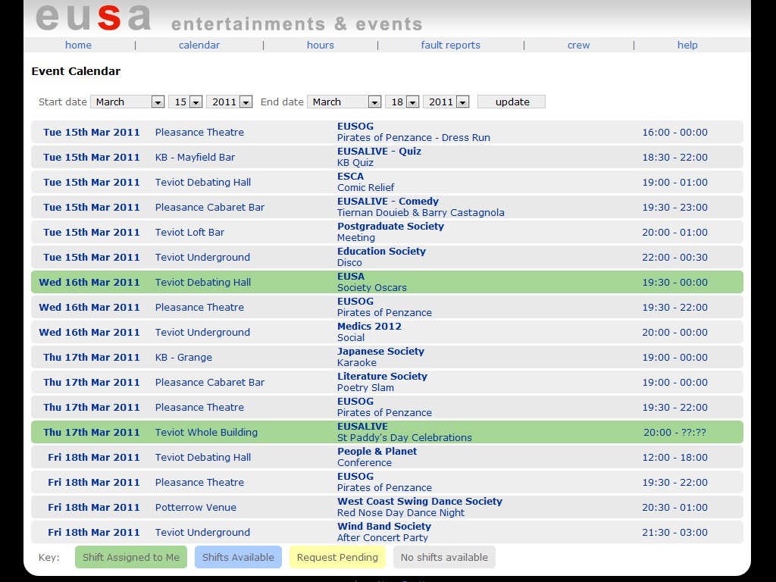Open the calendar section
This screenshot has height=582, width=776.
click(x=199, y=45)
